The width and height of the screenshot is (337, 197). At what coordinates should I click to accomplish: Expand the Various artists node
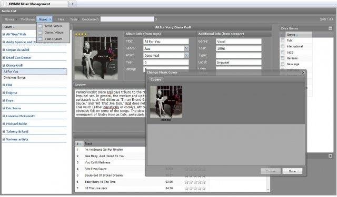point(4,139)
